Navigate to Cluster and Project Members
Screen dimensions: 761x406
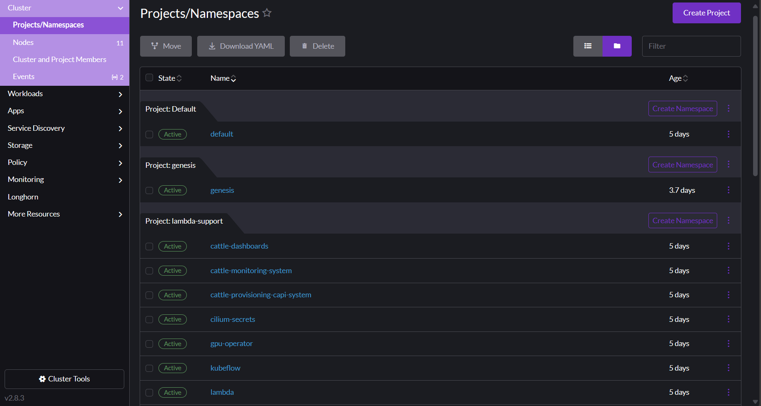click(x=60, y=59)
